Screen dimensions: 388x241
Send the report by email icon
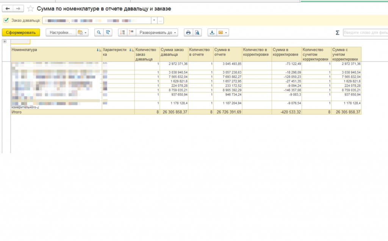tap(222, 33)
